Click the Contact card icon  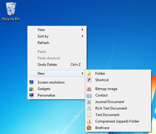coord(89,96)
